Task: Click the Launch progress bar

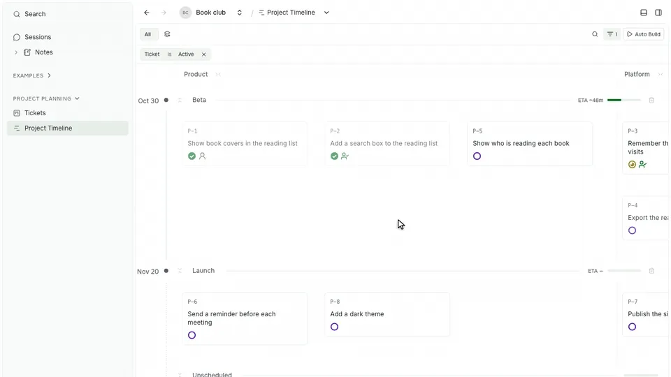Action: coord(624,271)
